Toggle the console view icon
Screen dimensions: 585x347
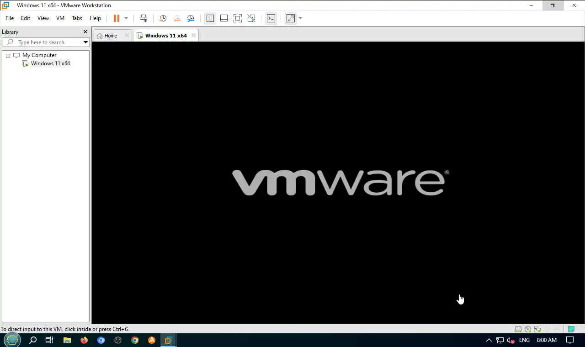(271, 18)
